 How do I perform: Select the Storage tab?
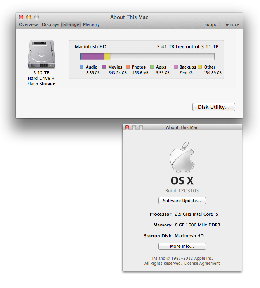71,24
